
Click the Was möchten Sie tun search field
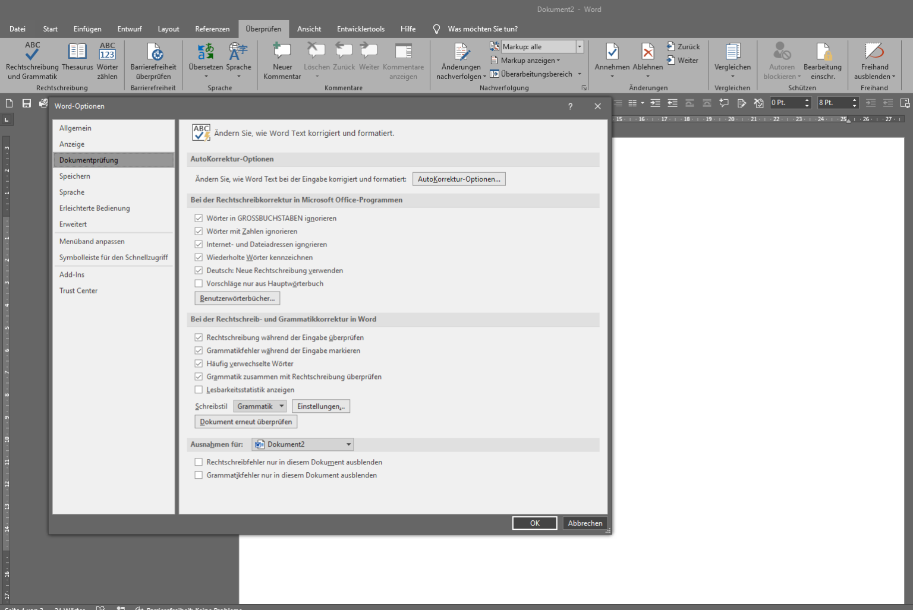tap(482, 29)
